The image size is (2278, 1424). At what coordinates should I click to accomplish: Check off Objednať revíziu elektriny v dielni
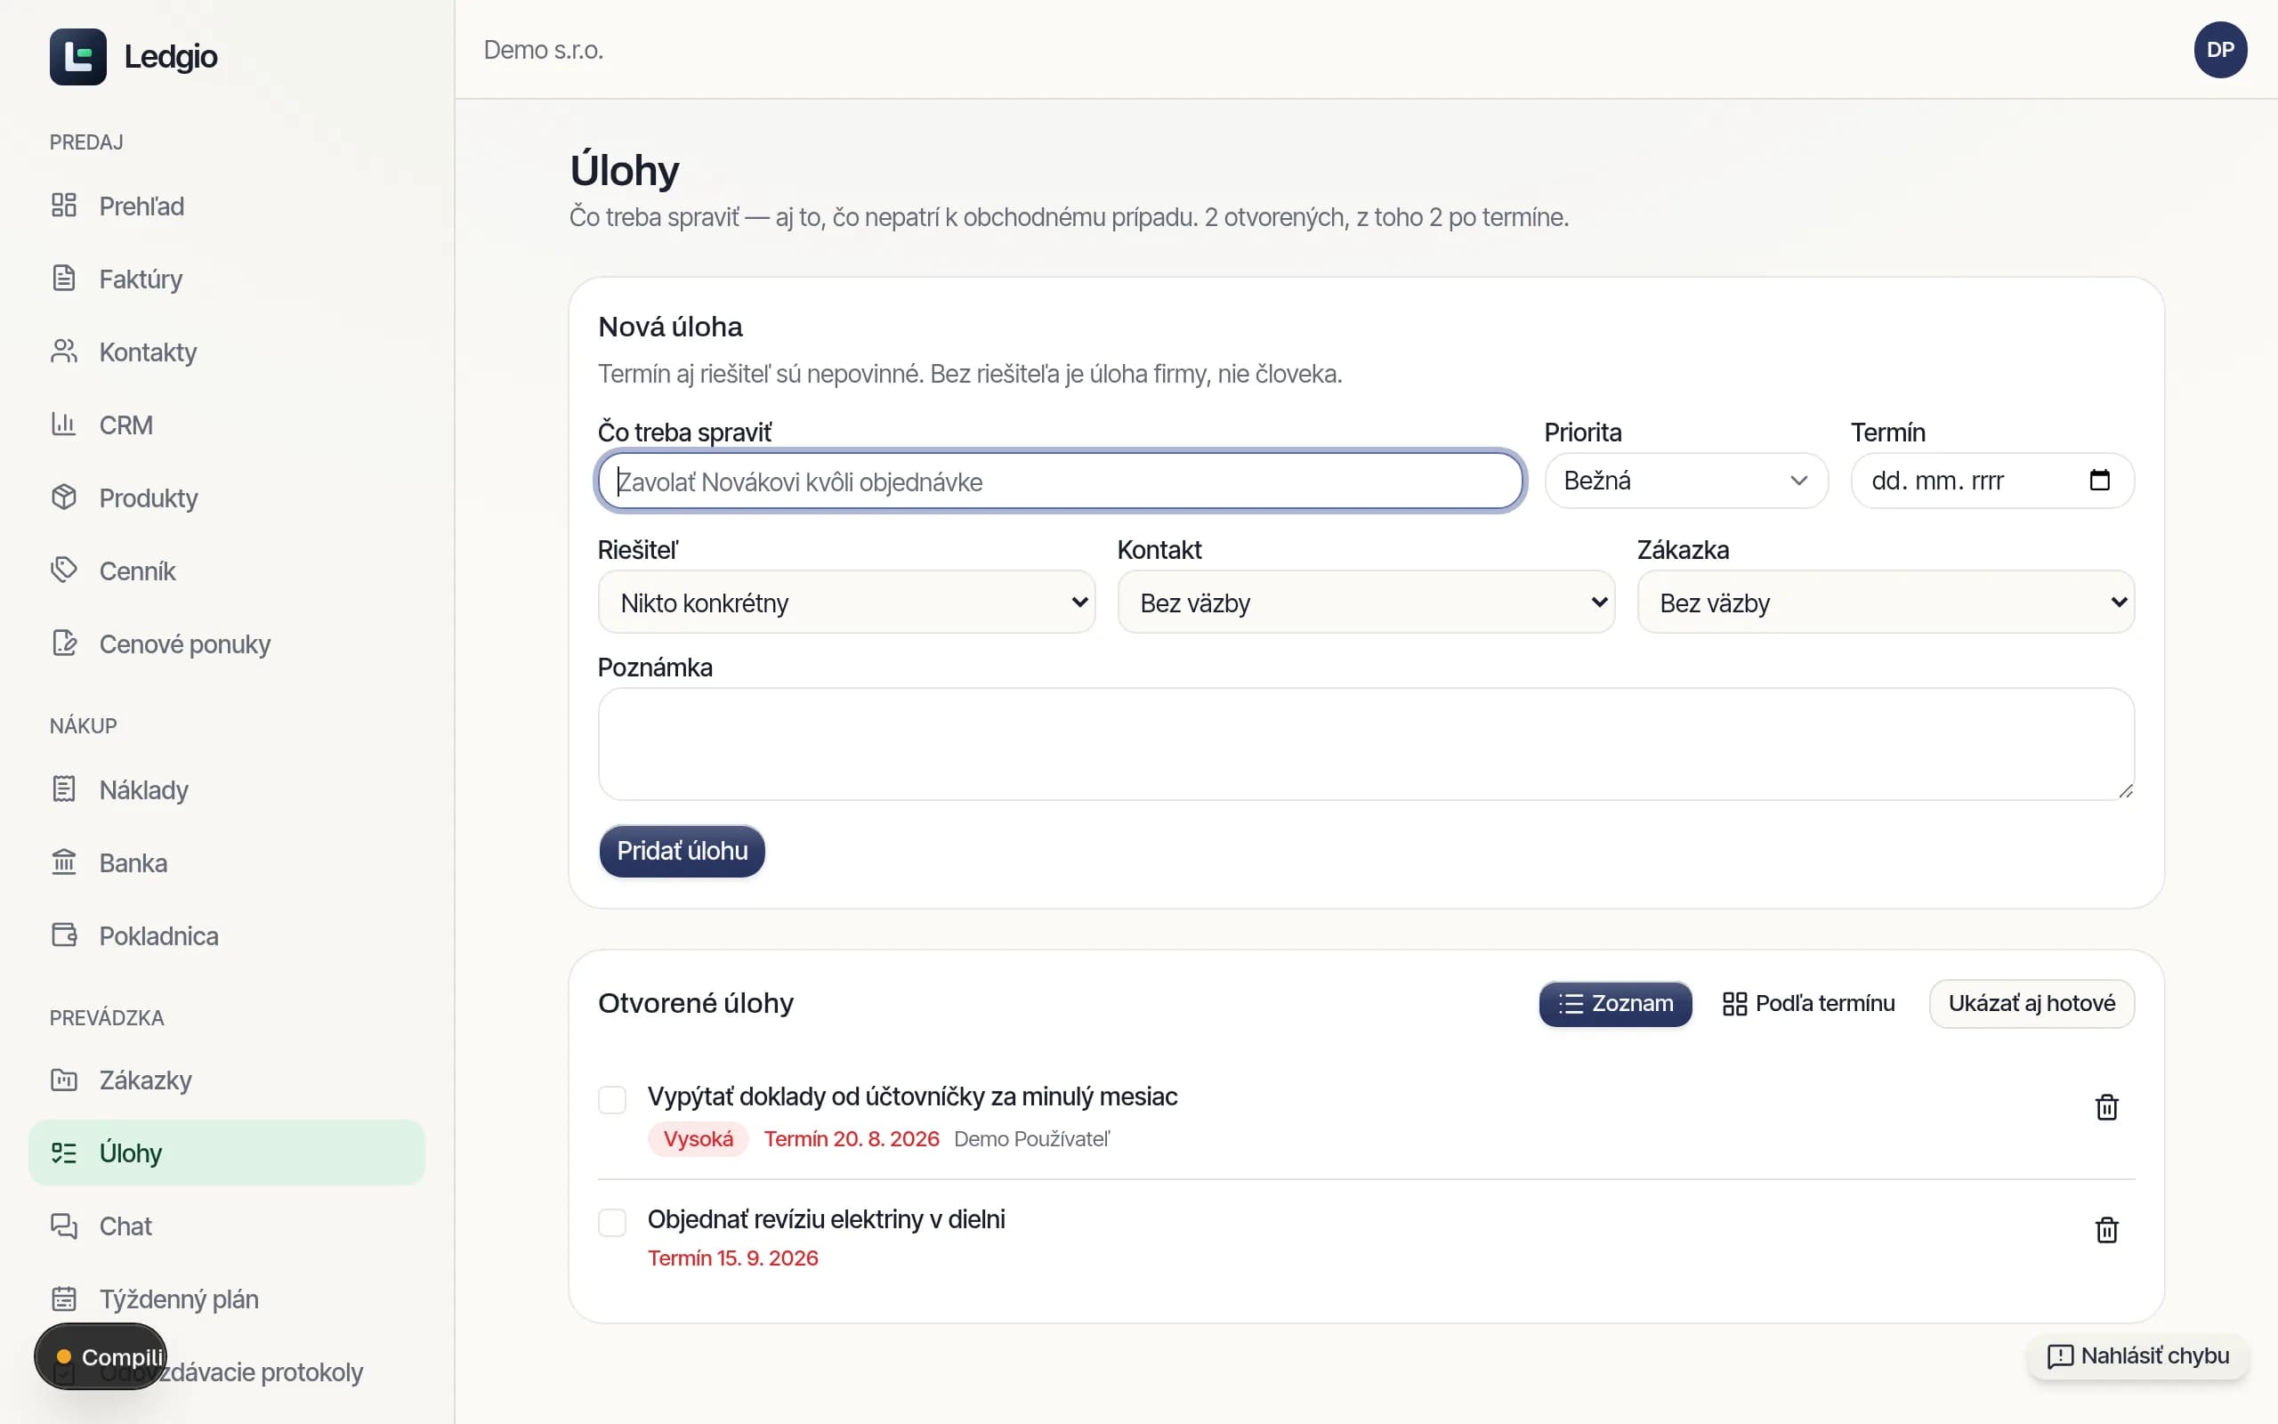pyautogui.click(x=612, y=1223)
